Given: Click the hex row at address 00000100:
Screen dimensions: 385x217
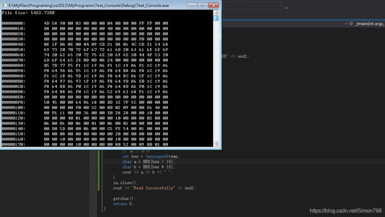Looking at the screenshot, I should coord(85,108).
